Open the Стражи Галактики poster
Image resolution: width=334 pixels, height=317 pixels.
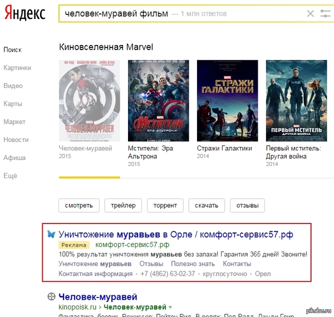[228, 101]
